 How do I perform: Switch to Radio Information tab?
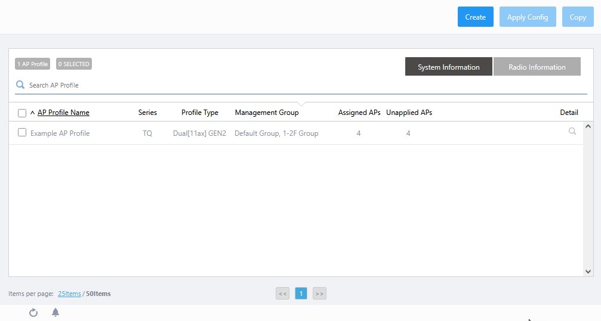tap(537, 67)
